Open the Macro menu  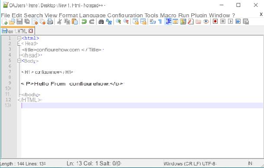(168, 15)
